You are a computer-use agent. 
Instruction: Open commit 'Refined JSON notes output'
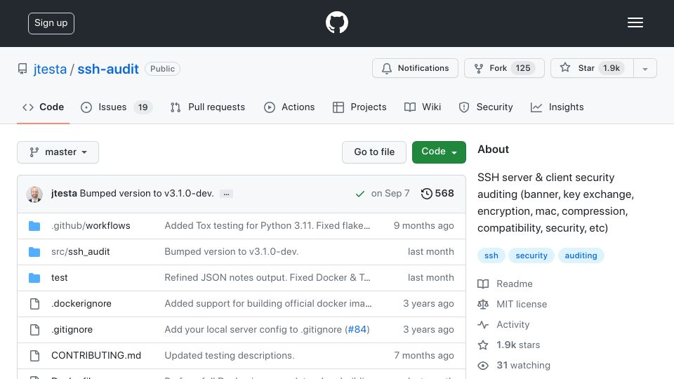267,278
